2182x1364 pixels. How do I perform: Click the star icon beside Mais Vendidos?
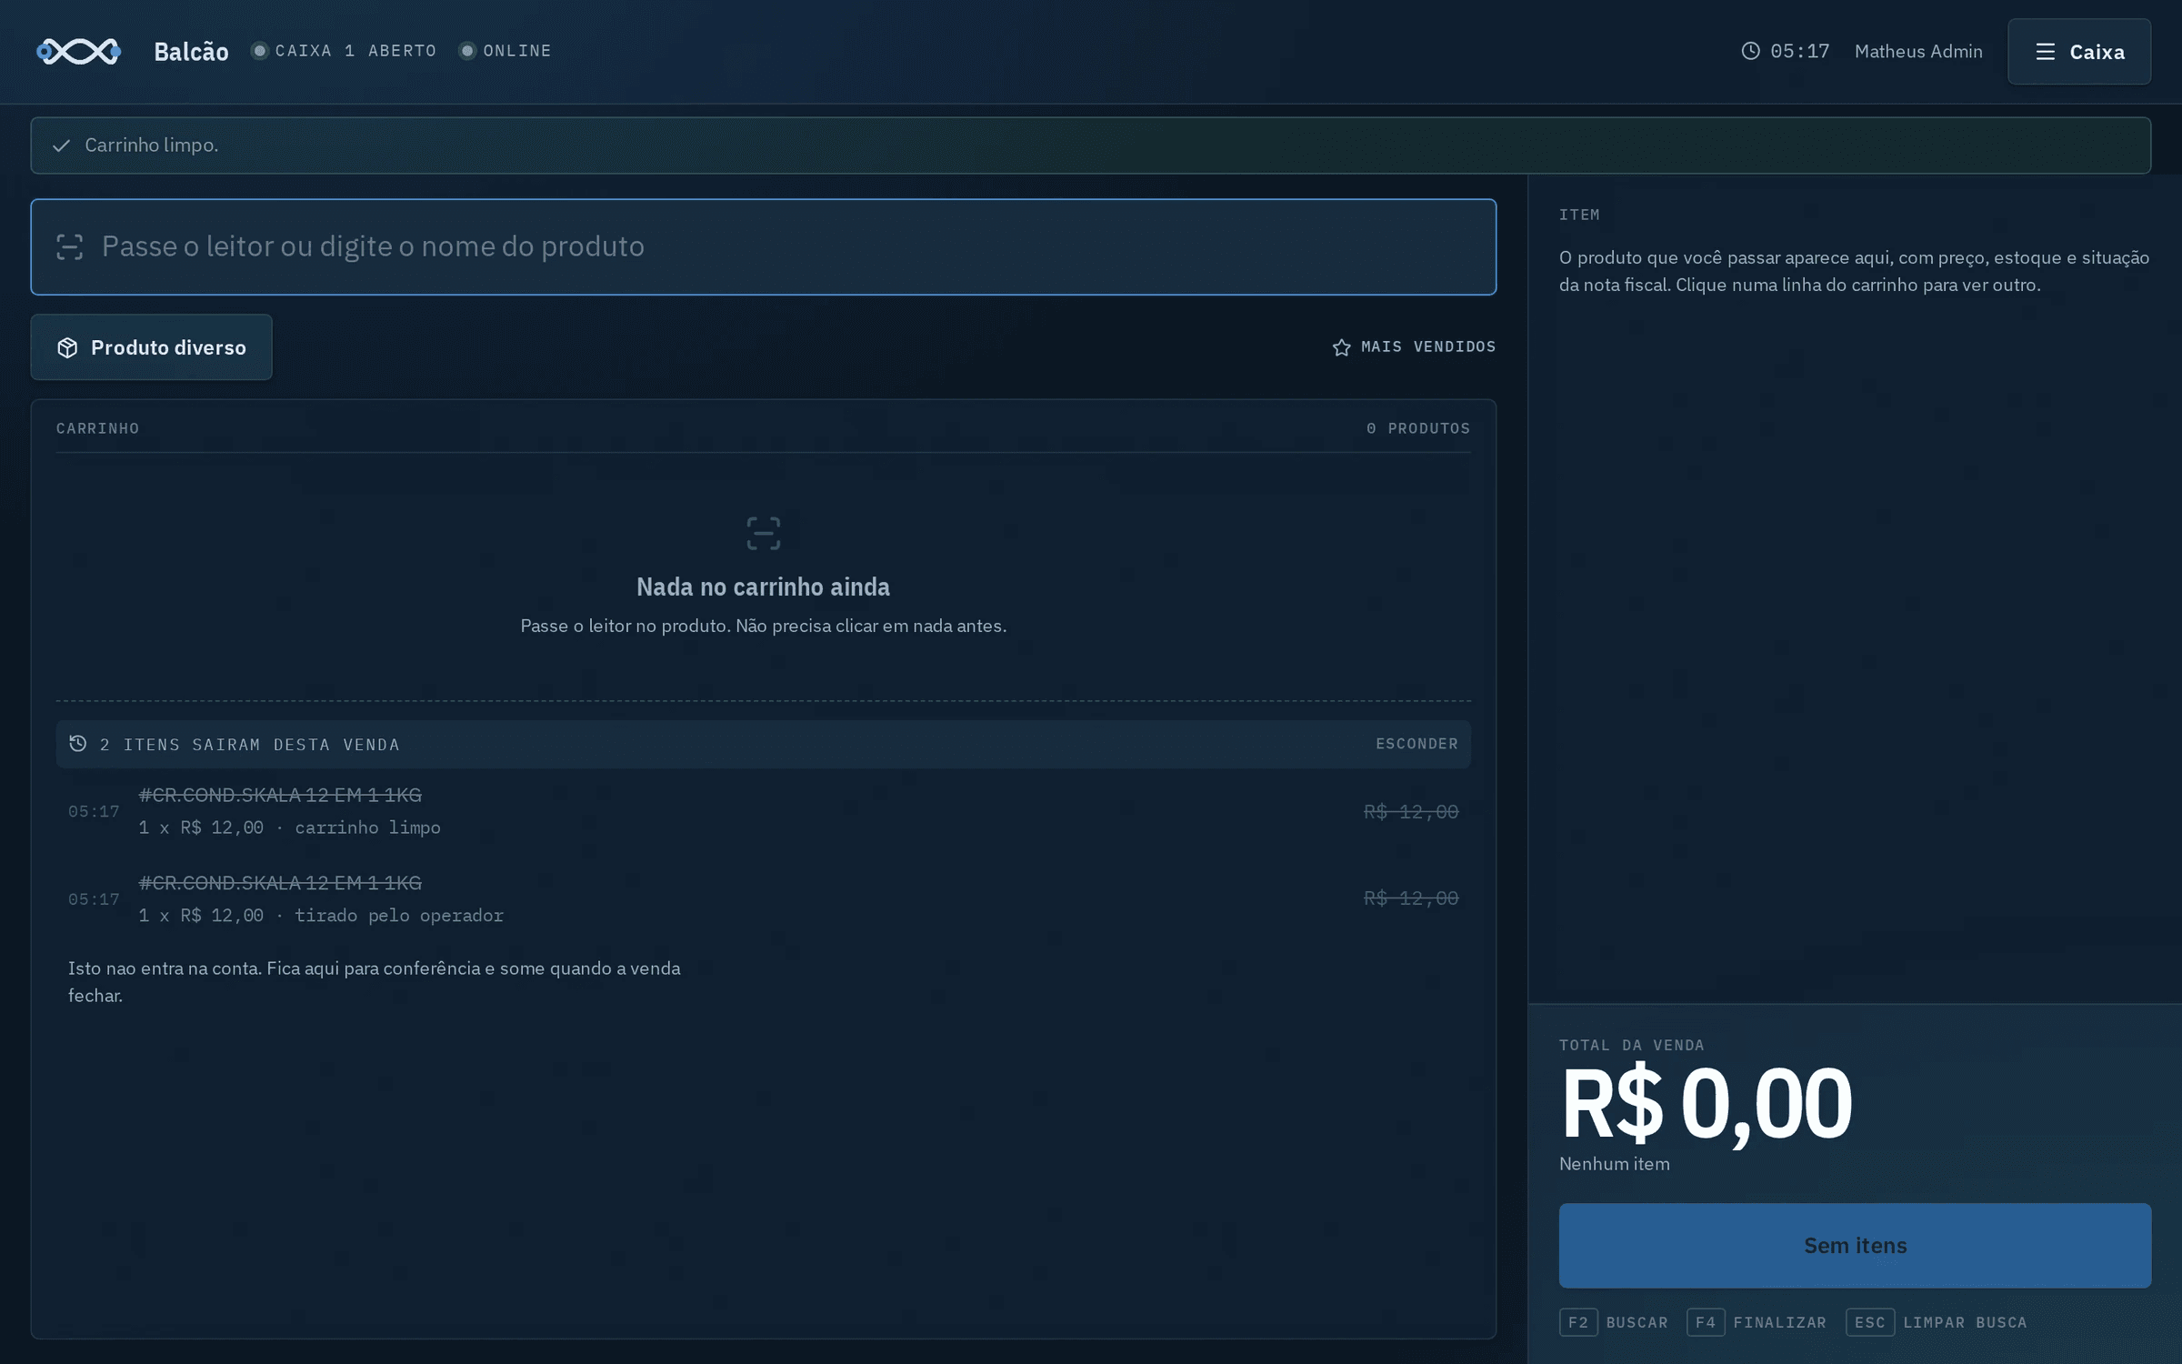point(1341,347)
